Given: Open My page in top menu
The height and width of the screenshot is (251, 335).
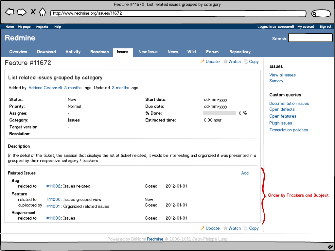Looking at the screenshot, I should click(24, 27).
